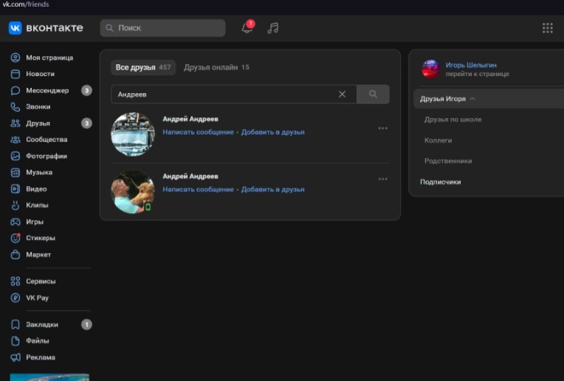The width and height of the screenshot is (564, 381).
Task: Click the VK logo in header
Action: 46,28
